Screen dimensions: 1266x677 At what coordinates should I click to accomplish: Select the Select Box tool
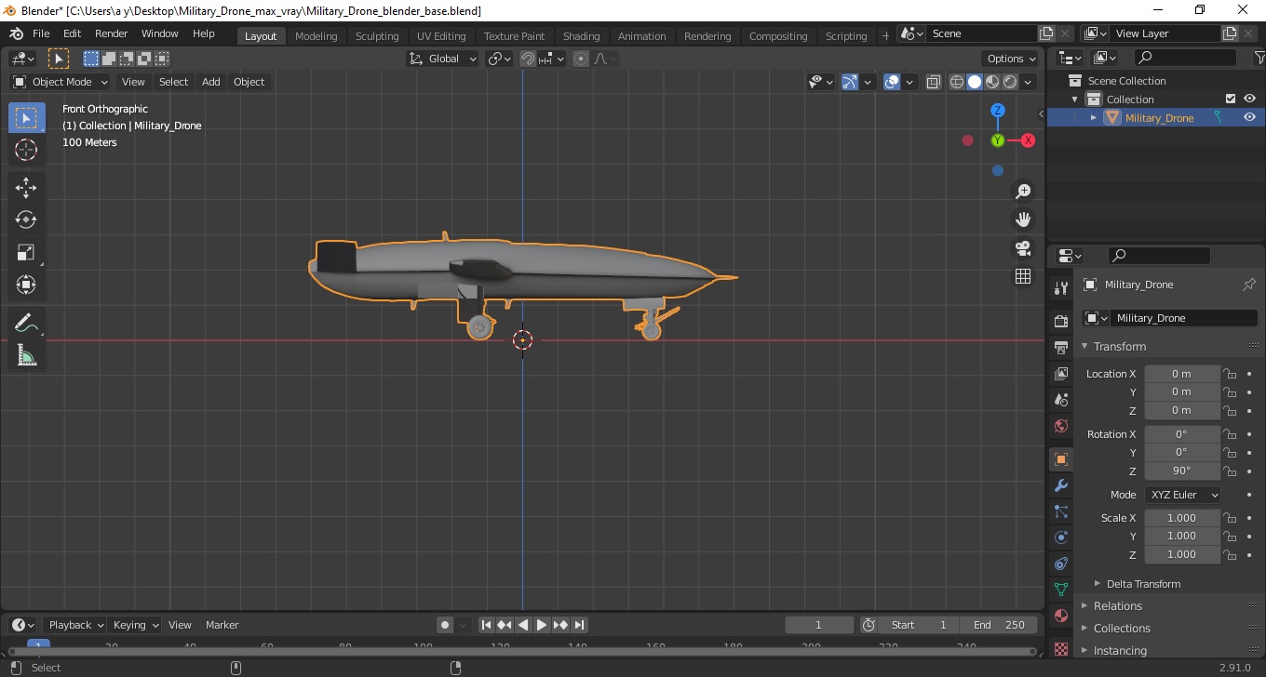coord(26,118)
